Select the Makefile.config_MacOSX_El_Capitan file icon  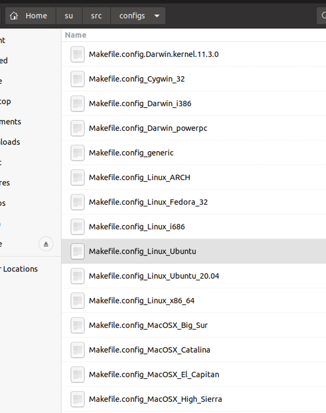(x=77, y=374)
